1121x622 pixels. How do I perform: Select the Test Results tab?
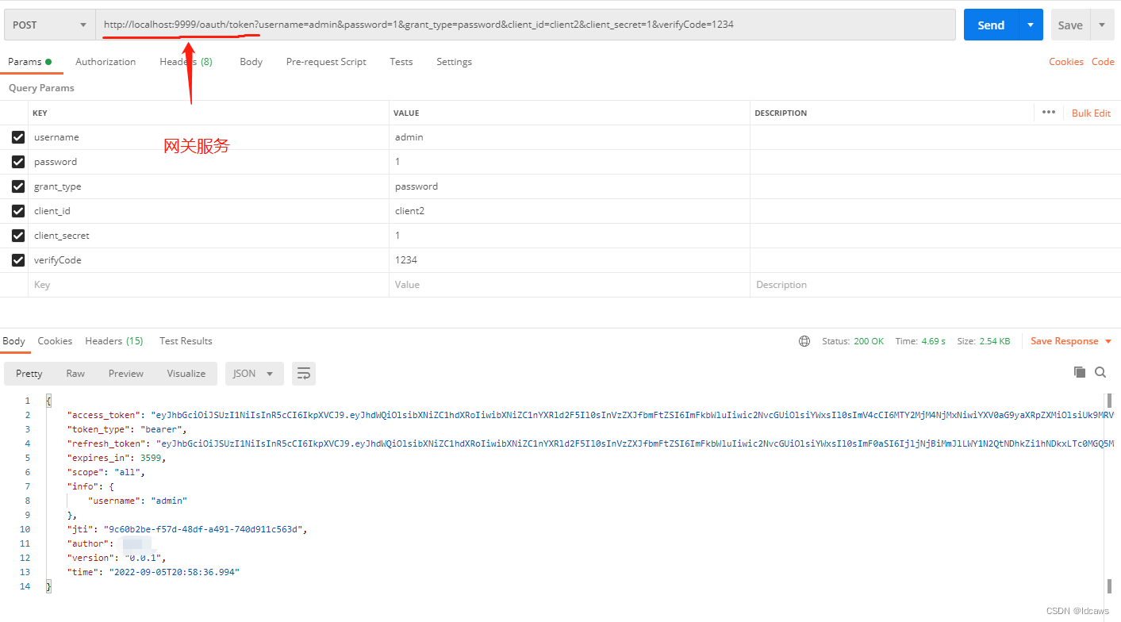pos(186,341)
